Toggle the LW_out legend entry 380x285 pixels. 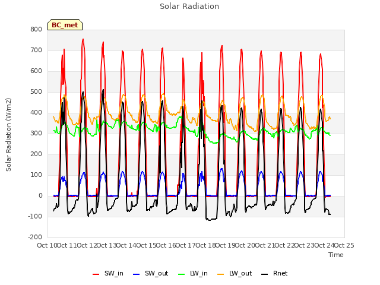tap(235, 273)
